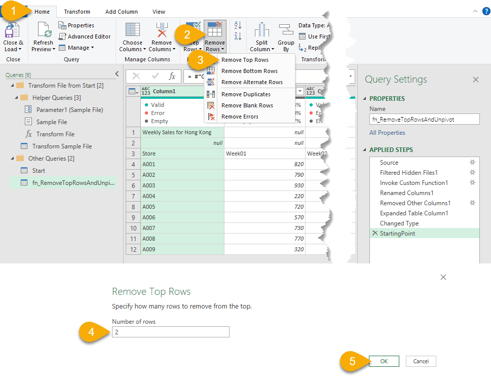
Task: Select the Transform Sample File query
Action: pyautogui.click(x=62, y=146)
